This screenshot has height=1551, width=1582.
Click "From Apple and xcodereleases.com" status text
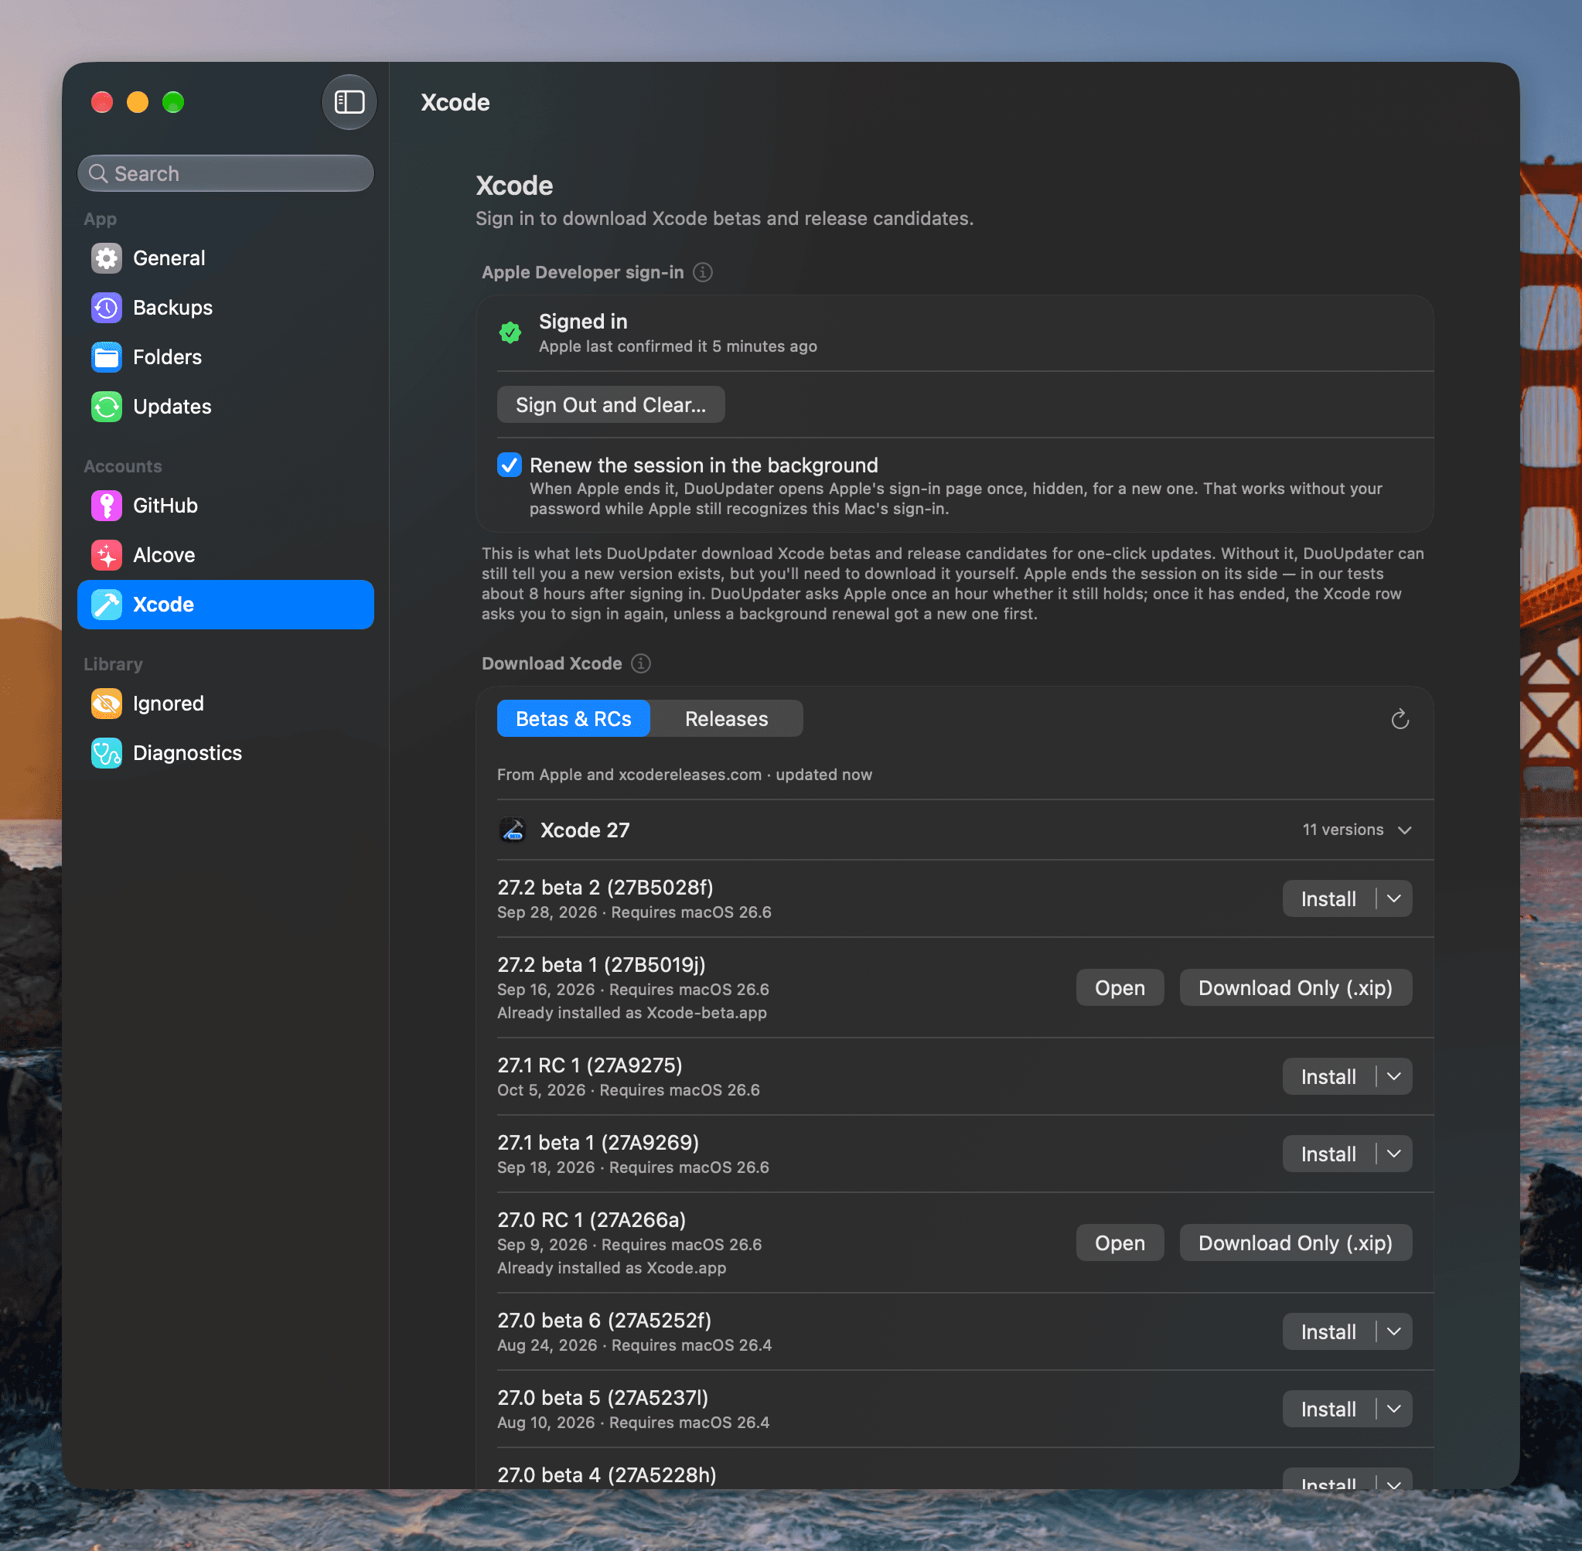(x=629, y=775)
